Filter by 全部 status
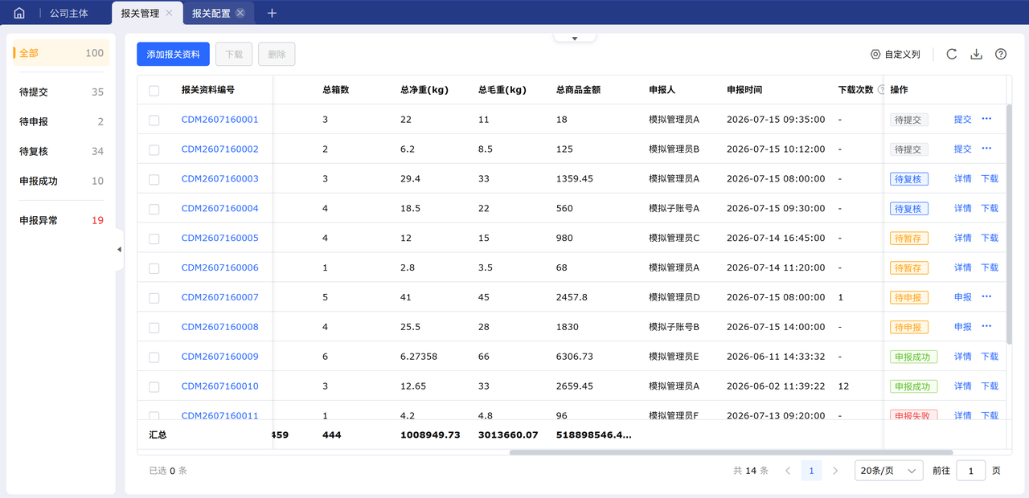This screenshot has height=498, width=1029. [61, 53]
